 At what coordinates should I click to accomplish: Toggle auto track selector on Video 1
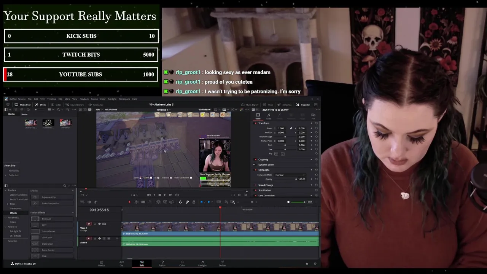coord(99,224)
